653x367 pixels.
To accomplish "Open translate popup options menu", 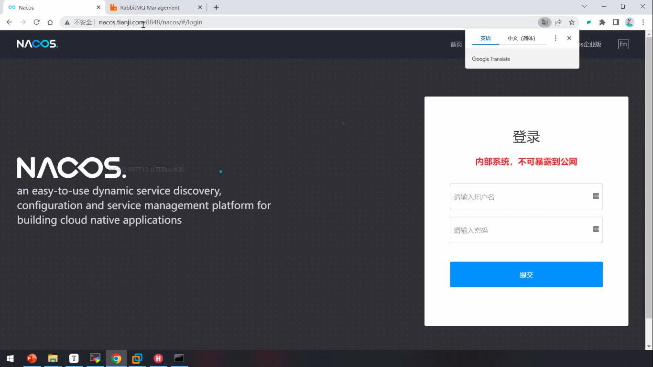I will coord(555,38).
